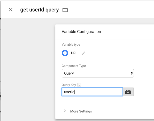Click the Query Key label text
Viewport: 154px width, 121px height.
(x=69, y=85)
